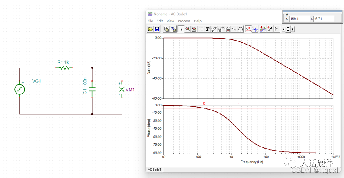Open the File menu

(x=150, y=21)
